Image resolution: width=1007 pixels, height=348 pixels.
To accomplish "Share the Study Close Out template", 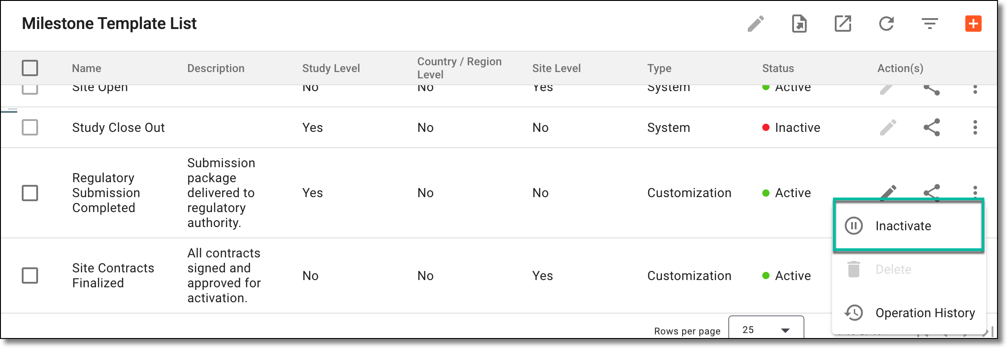I will (931, 127).
